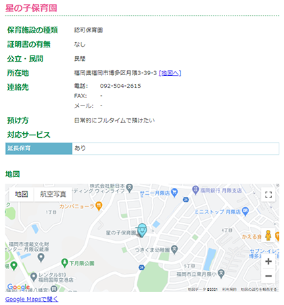Zoom out the map with minus button
Image resolution: width=284 pixels, height=305 pixels.
click(x=268, y=276)
